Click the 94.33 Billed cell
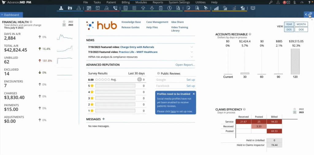 (x=274, y=122)
